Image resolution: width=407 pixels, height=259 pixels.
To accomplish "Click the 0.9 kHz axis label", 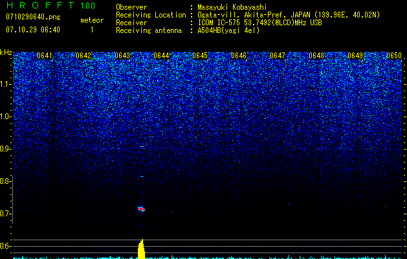I will coord(5,149).
